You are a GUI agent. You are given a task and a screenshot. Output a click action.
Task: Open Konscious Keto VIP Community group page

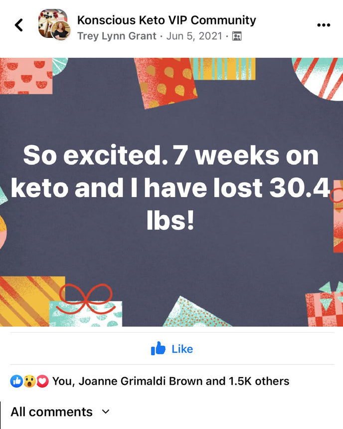(x=166, y=20)
